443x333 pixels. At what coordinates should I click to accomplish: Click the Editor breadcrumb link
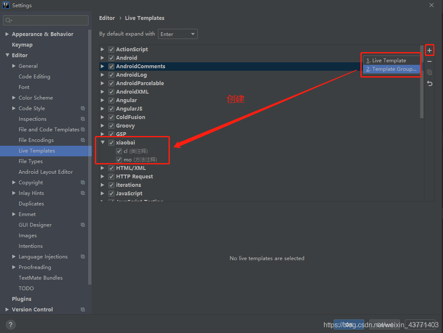pyautogui.click(x=107, y=18)
